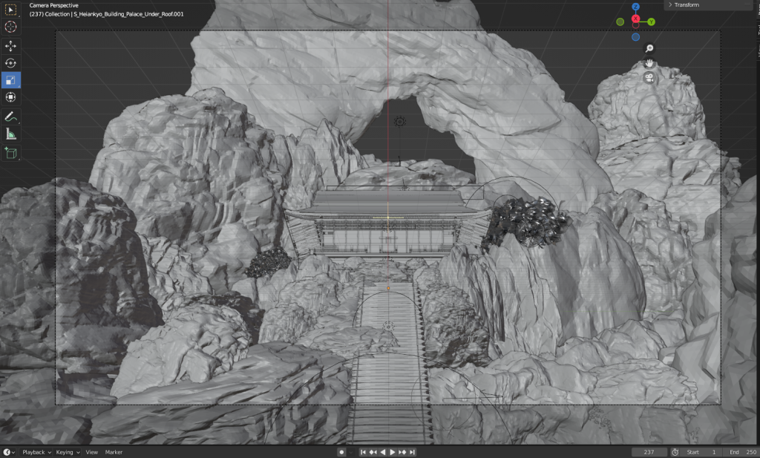Jump to the start frame
Screen dimensions: 760x458
coord(363,452)
